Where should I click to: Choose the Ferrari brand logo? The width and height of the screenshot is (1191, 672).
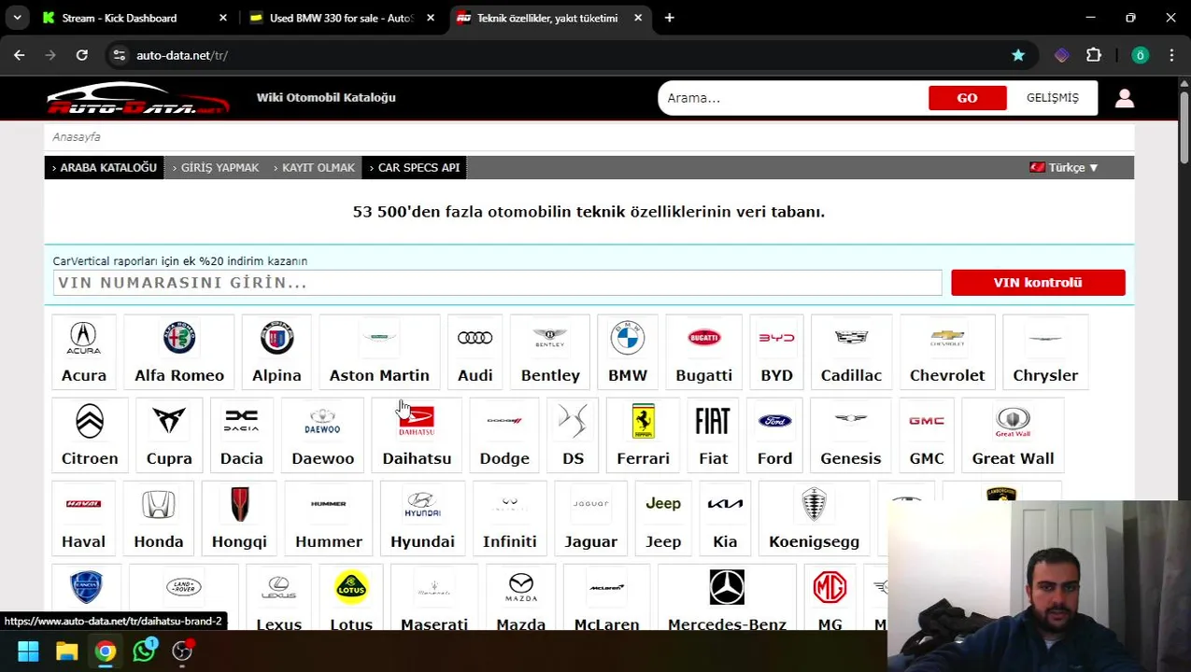pos(643,421)
